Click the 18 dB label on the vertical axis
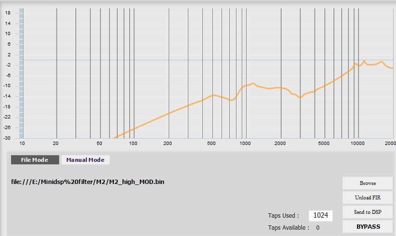 [8, 13]
